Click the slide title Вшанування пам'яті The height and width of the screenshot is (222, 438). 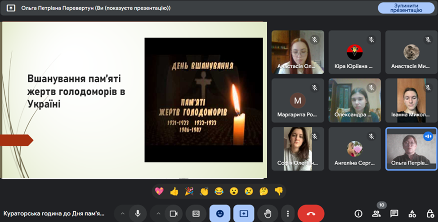76,91
